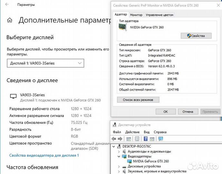222x174 pixels.
Task: Click the Отмена button
Action: point(188,112)
